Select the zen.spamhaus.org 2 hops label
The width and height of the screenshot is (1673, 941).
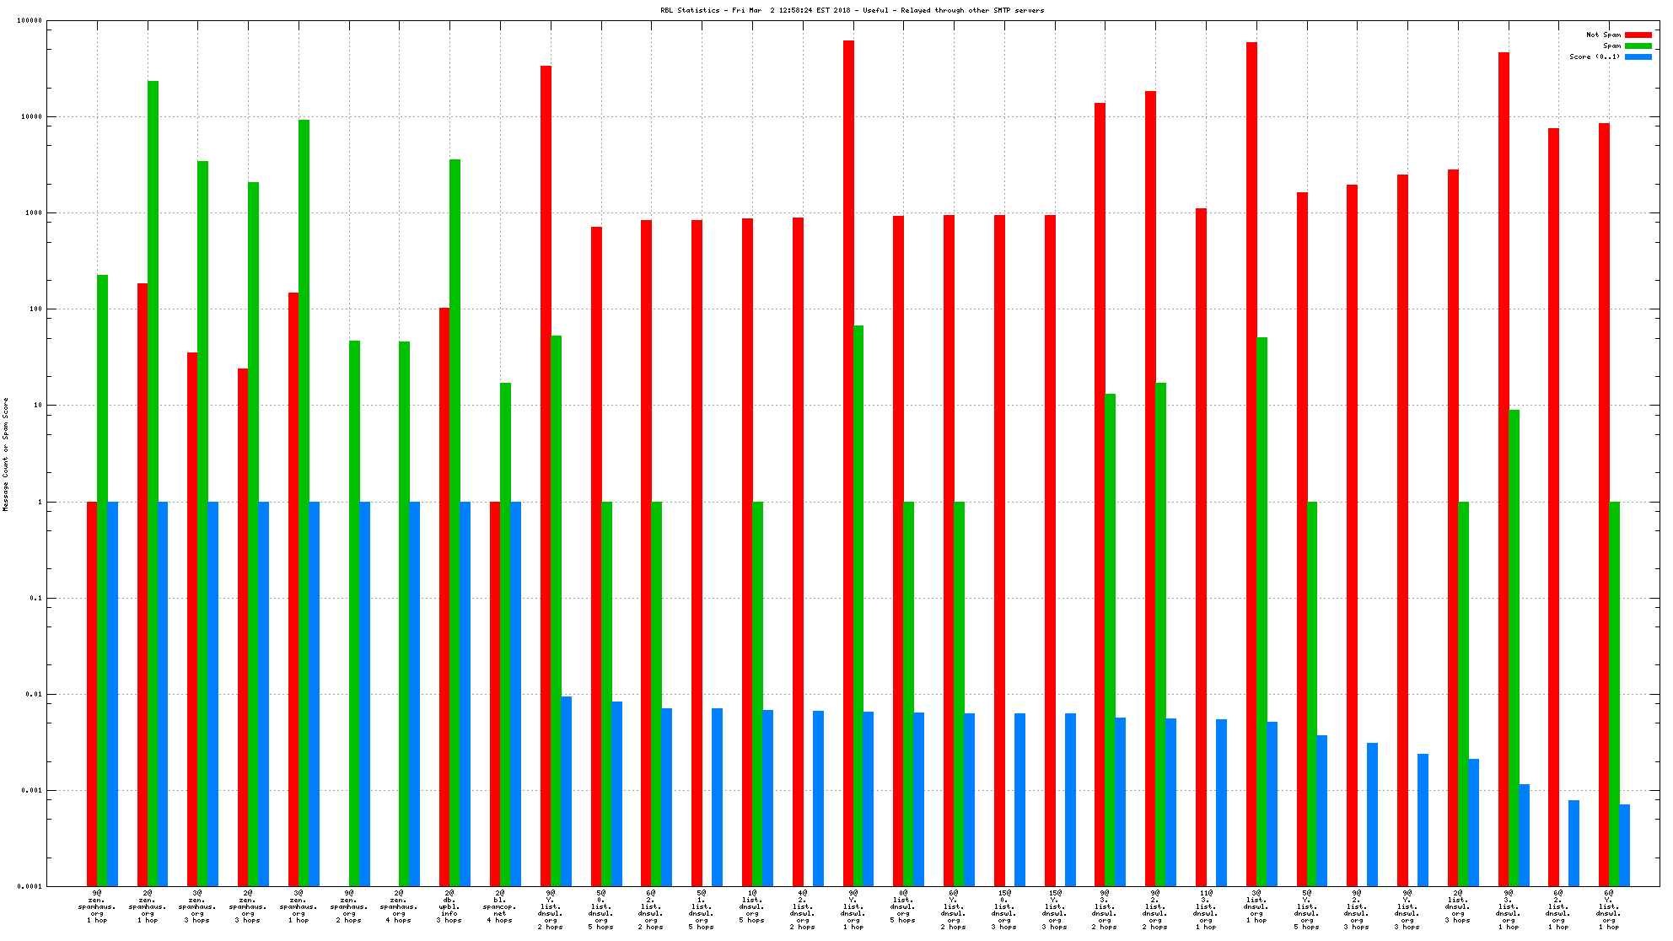click(349, 906)
